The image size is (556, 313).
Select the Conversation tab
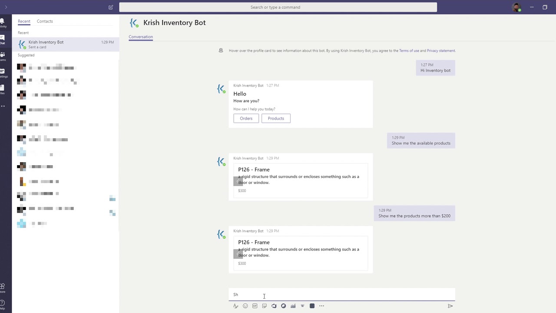(141, 37)
